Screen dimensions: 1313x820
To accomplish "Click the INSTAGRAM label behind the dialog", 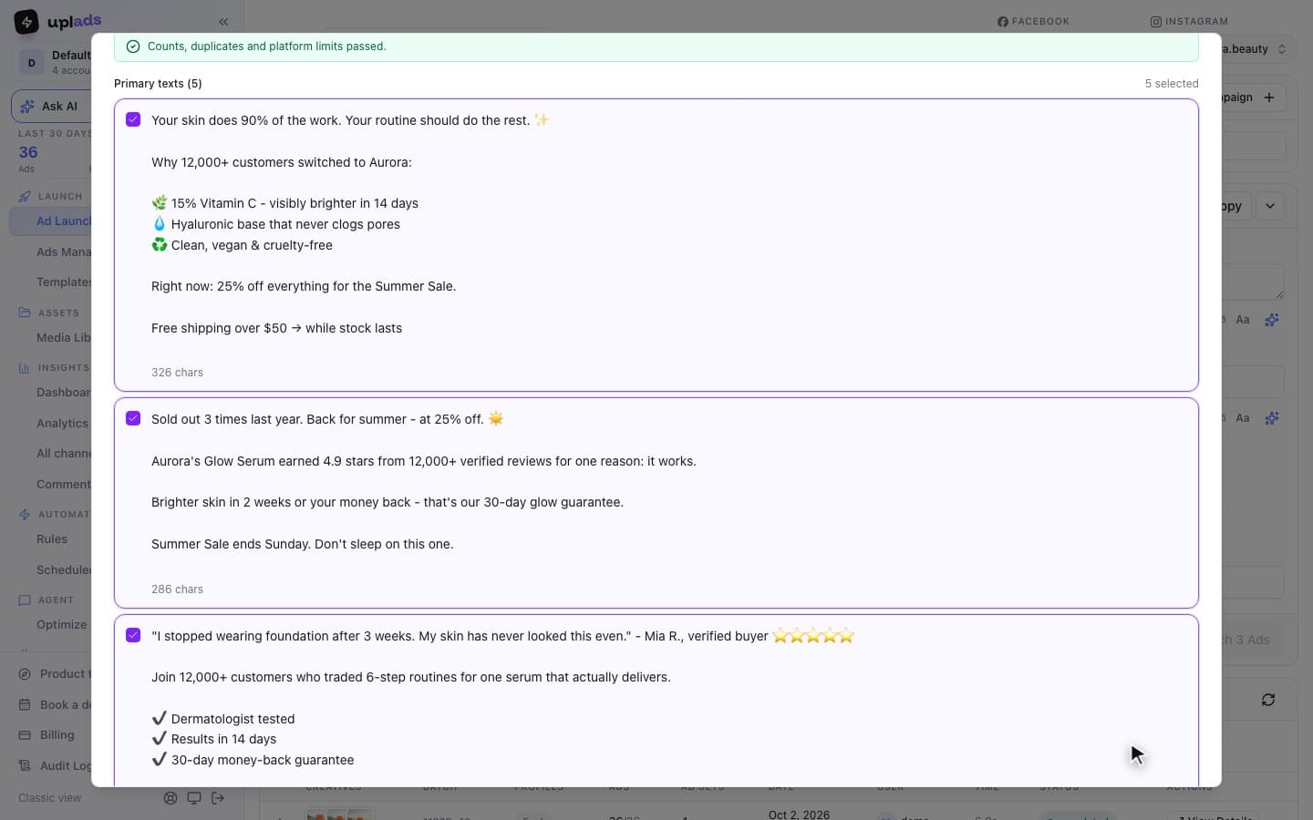I will 1196,22.
